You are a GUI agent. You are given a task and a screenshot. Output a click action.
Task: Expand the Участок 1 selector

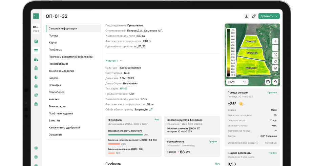pyautogui.click(x=114, y=61)
